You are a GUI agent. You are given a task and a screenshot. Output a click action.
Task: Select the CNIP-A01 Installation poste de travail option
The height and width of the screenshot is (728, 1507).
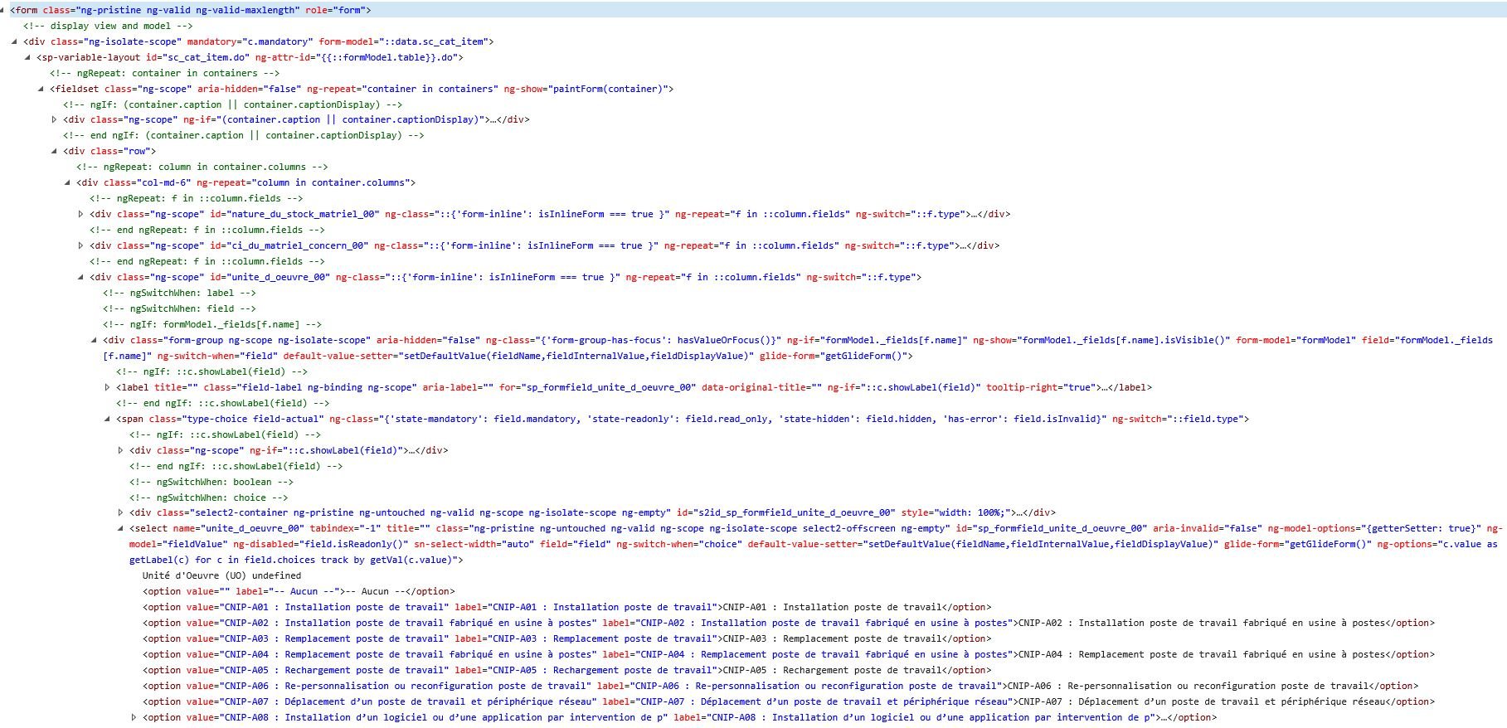(x=566, y=607)
